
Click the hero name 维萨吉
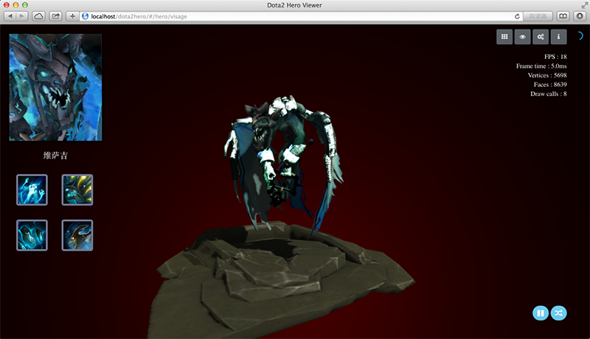click(x=55, y=156)
